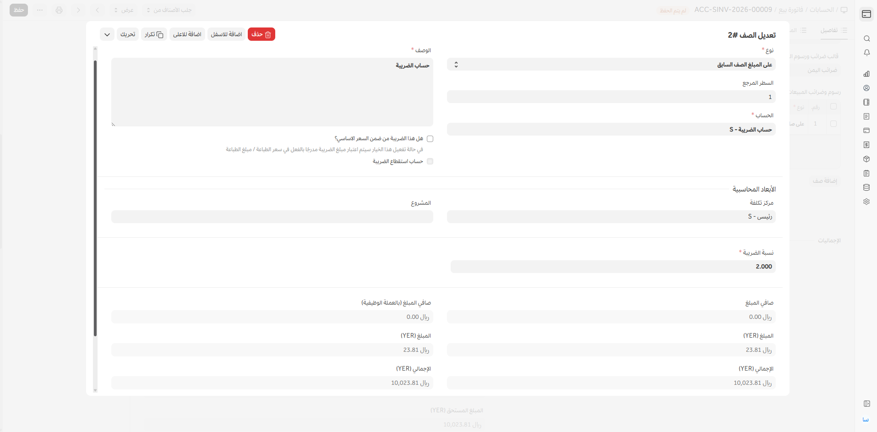
Task: Open the 'جلب الأصناف من' dropdown
Action: pos(168,10)
